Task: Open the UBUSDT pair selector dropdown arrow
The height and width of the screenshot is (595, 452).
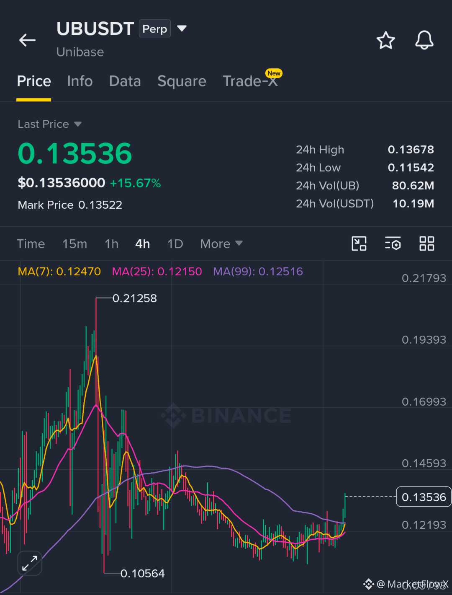Action: click(182, 28)
